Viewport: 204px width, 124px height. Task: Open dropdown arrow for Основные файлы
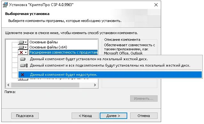(x=26, y=42)
